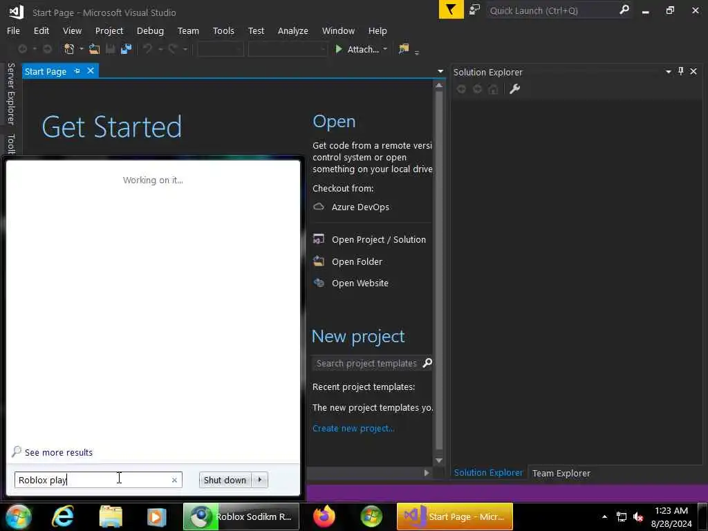Click the Start menu search field
This screenshot has height=531, width=708.
(x=98, y=480)
